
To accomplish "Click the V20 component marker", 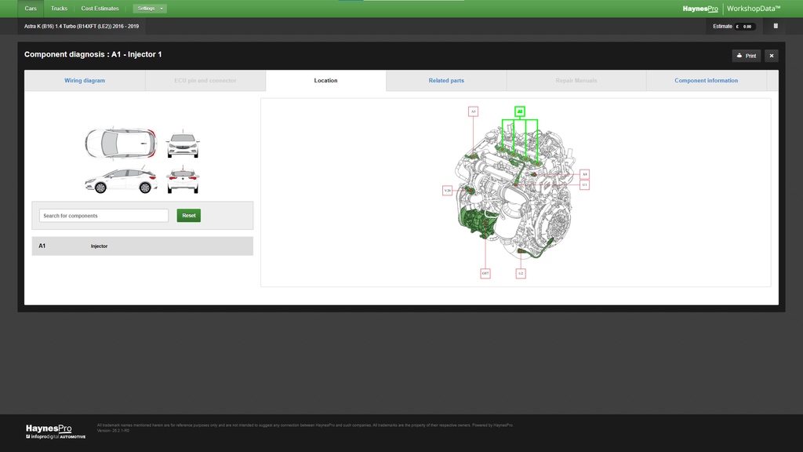I will pyautogui.click(x=447, y=191).
